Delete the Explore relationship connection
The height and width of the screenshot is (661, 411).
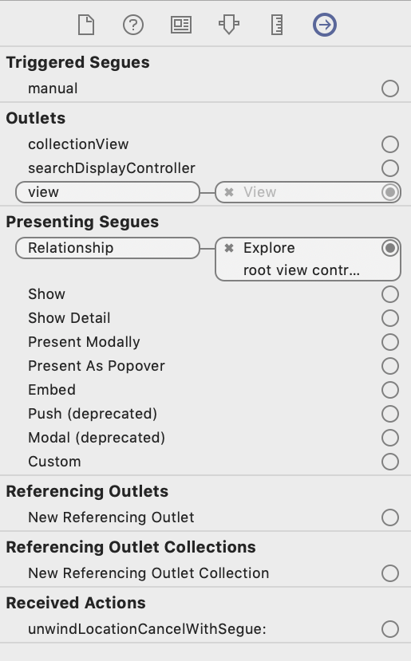229,248
